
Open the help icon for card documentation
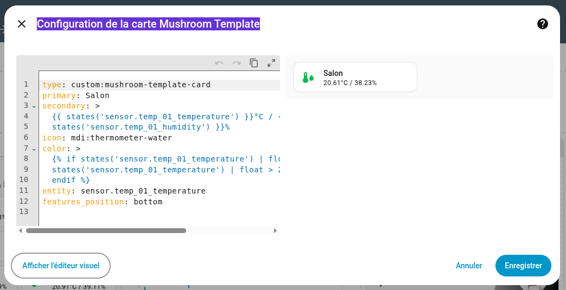point(542,24)
